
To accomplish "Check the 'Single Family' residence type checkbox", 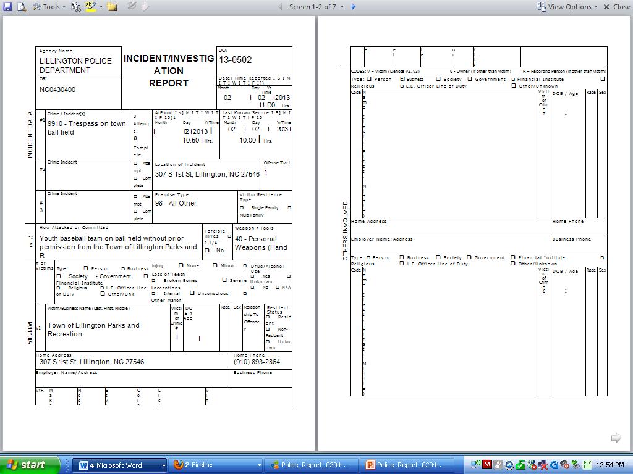I will (242, 207).
